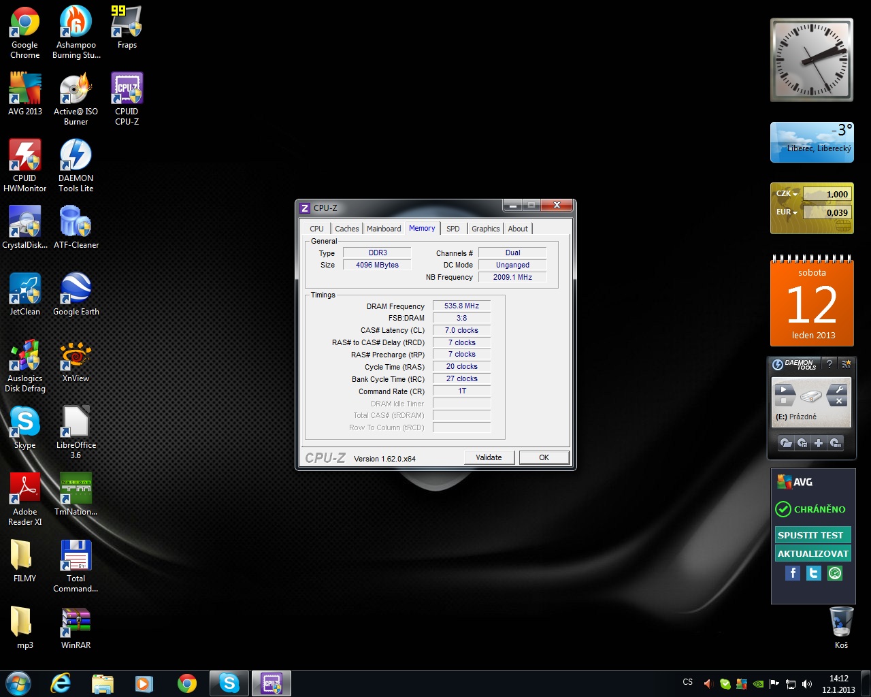The height and width of the screenshot is (697, 871).
Task: Click the CZK amount field showing 1,000
Action: (x=827, y=194)
